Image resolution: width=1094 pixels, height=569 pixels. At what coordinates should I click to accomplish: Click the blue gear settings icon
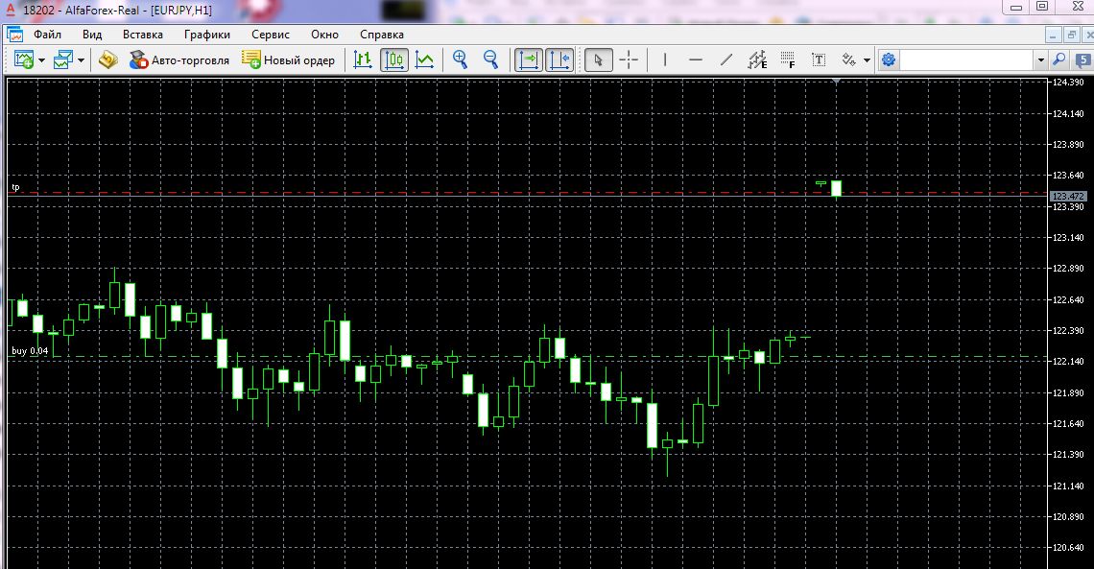889,59
